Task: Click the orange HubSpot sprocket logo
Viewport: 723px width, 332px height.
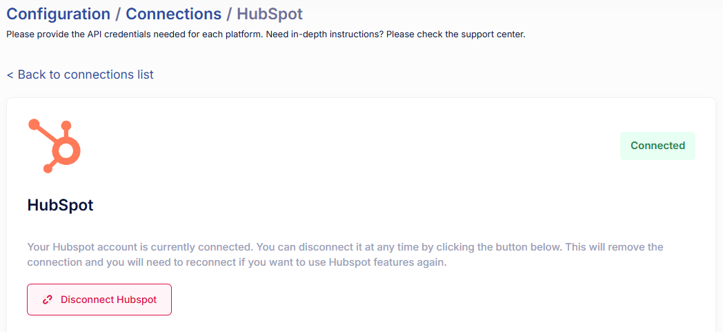Action: (55, 146)
